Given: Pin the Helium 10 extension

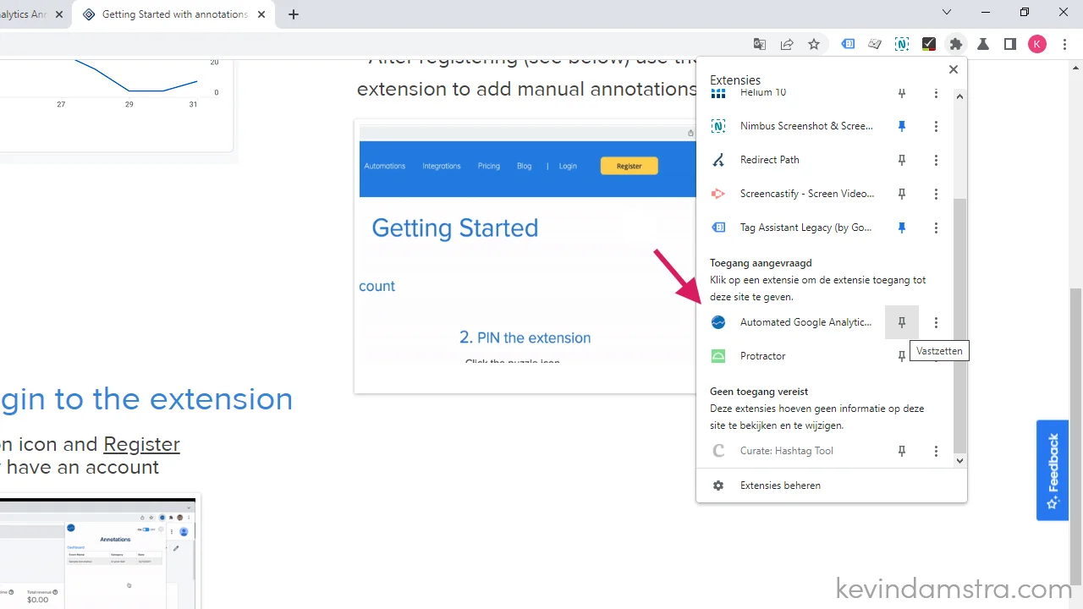Looking at the screenshot, I should (x=902, y=93).
